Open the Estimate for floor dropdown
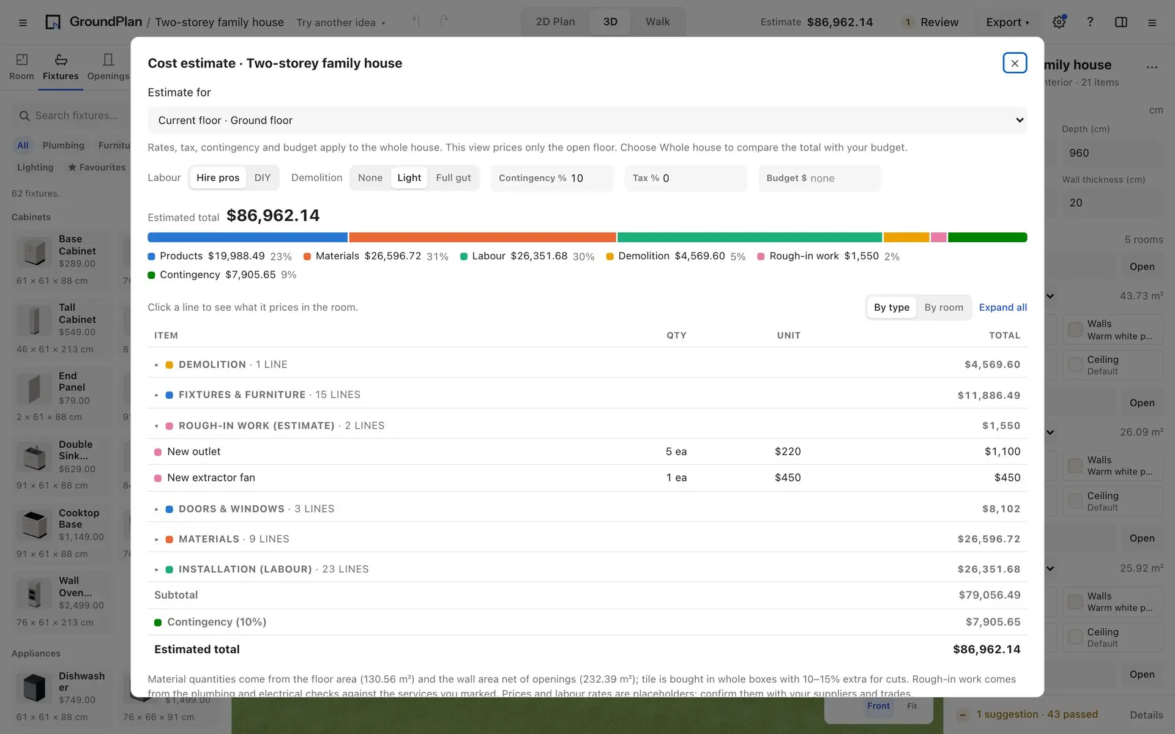The image size is (1175, 734). [587, 120]
